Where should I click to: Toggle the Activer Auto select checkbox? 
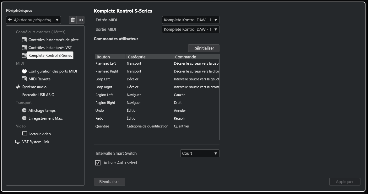(x=98, y=163)
